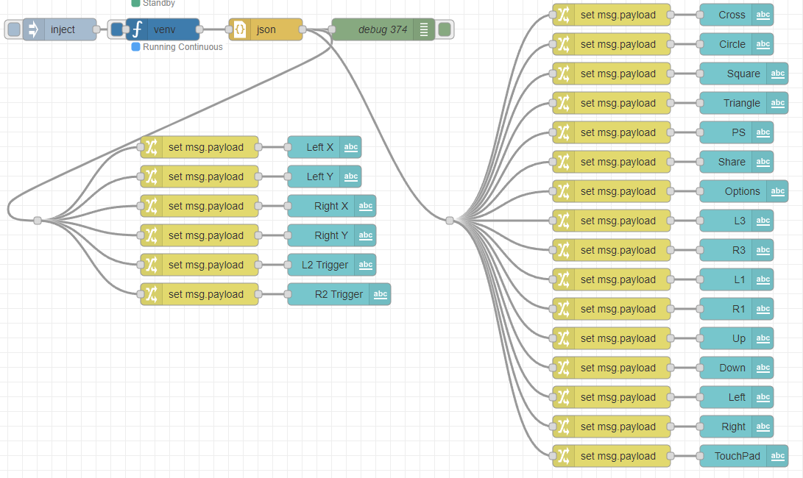Toggle the debug 374 node output button
Screen dimensions: 803x478
[x=445, y=29]
